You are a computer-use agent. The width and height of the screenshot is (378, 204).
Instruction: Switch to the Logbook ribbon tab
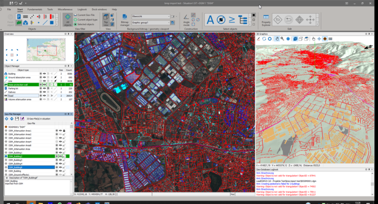coord(82,9)
